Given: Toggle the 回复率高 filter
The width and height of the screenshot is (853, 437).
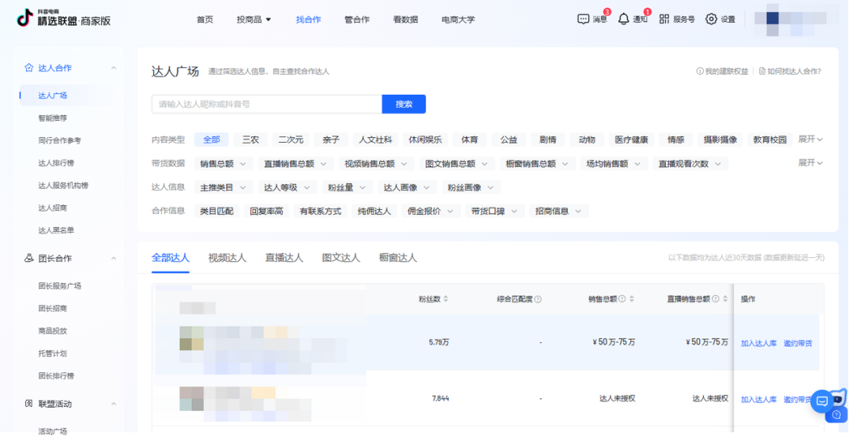Looking at the screenshot, I should [267, 211].
